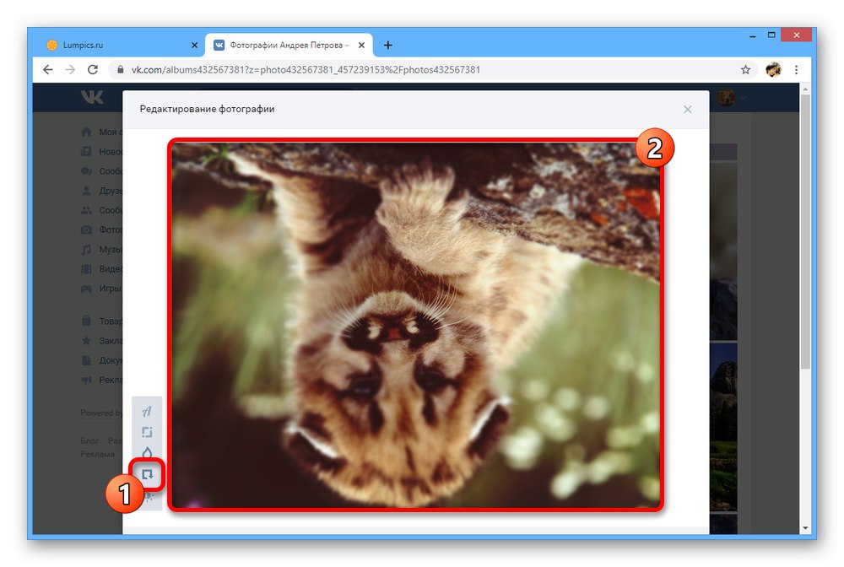Open the communities group icon in sidebar

coord(86,210)
